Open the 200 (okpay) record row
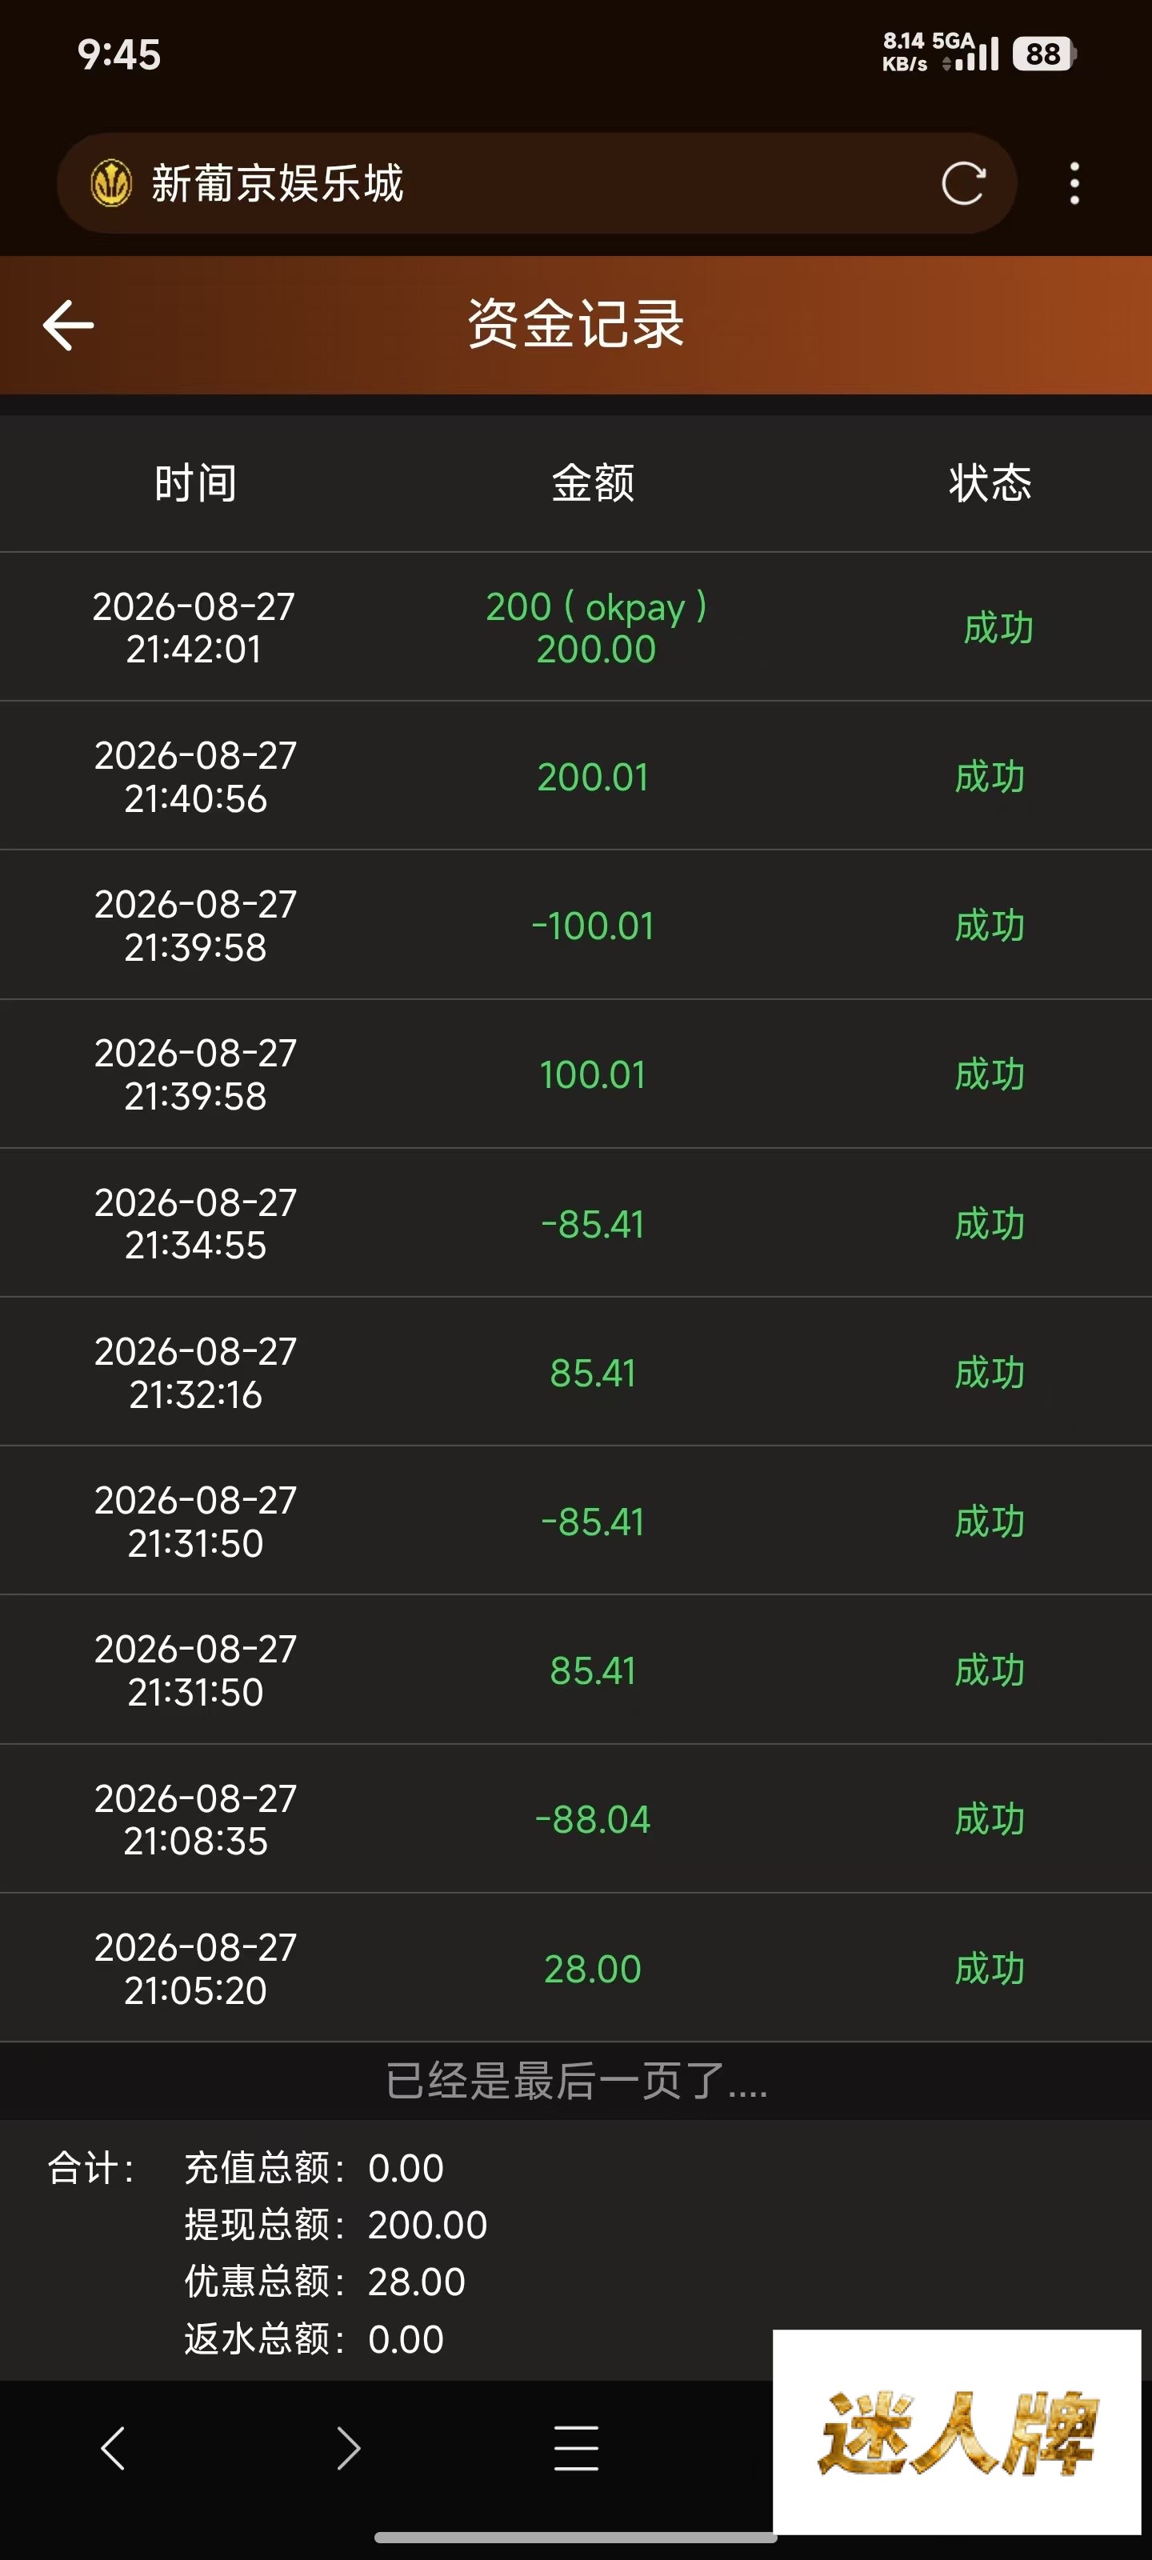Viewport: 1152px width, 2560px height. tap(577, 627)
